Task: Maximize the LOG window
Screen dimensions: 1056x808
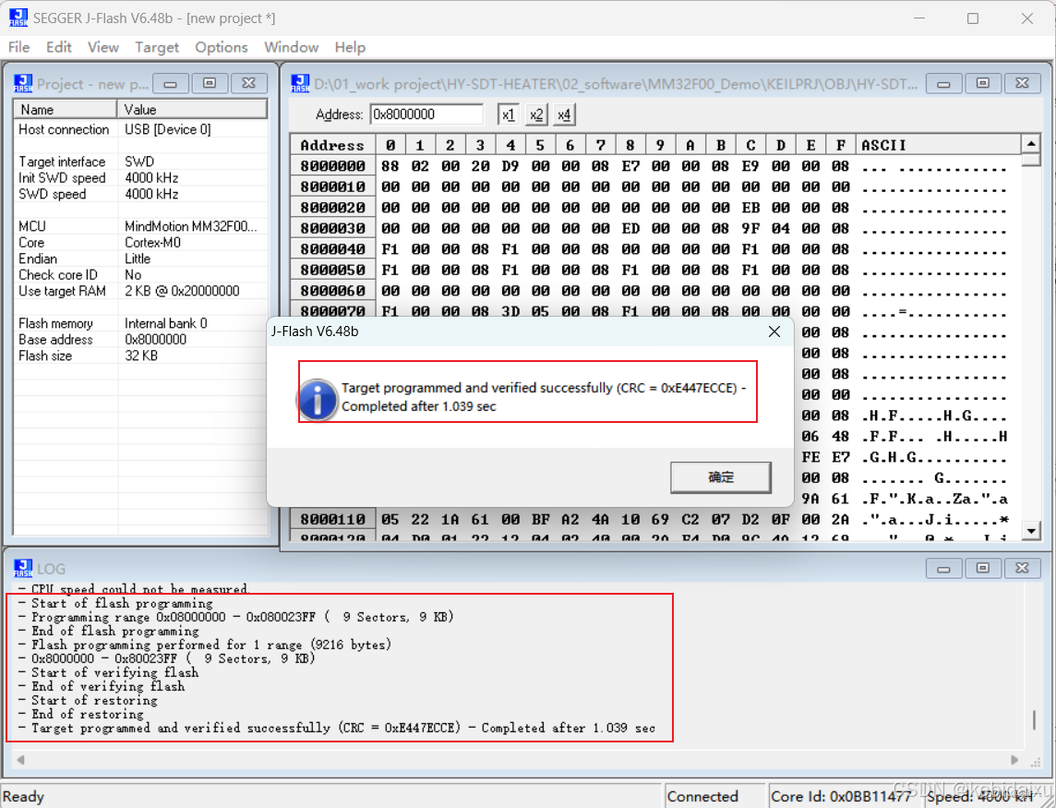Action: 983,569
